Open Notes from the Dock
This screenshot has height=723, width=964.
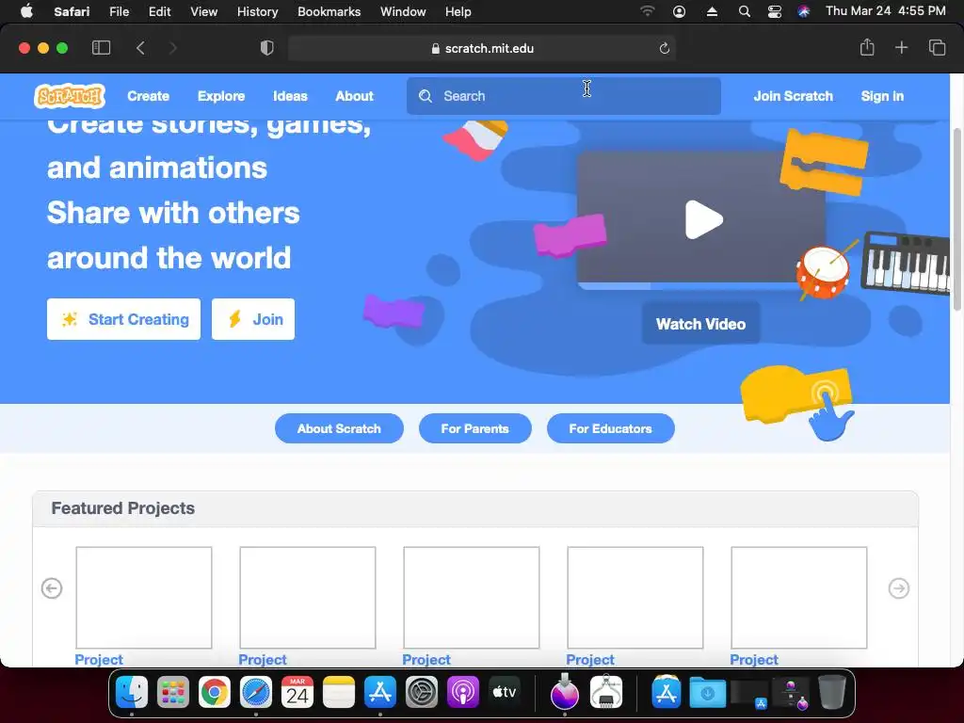(x=339, y=692)
